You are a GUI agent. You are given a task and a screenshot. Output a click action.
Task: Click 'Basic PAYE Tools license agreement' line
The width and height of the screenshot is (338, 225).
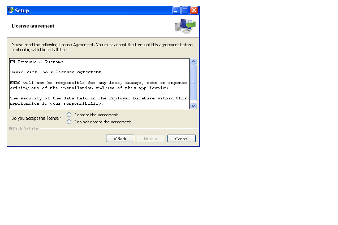pos(55,72)
